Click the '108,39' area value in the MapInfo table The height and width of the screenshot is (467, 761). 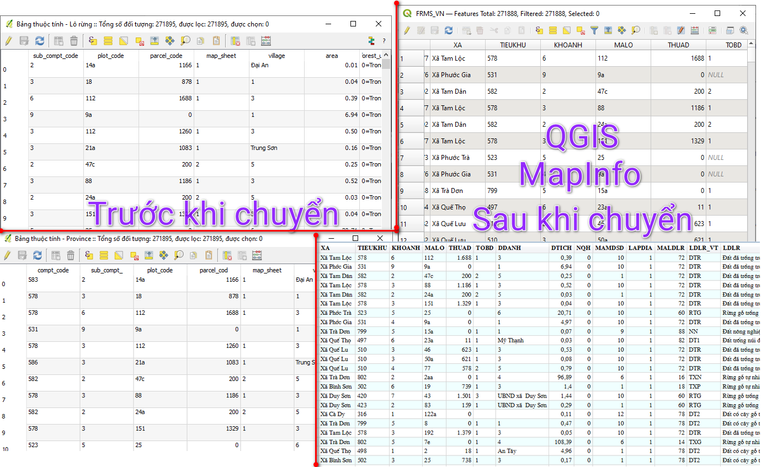click(x=561, y=442)
